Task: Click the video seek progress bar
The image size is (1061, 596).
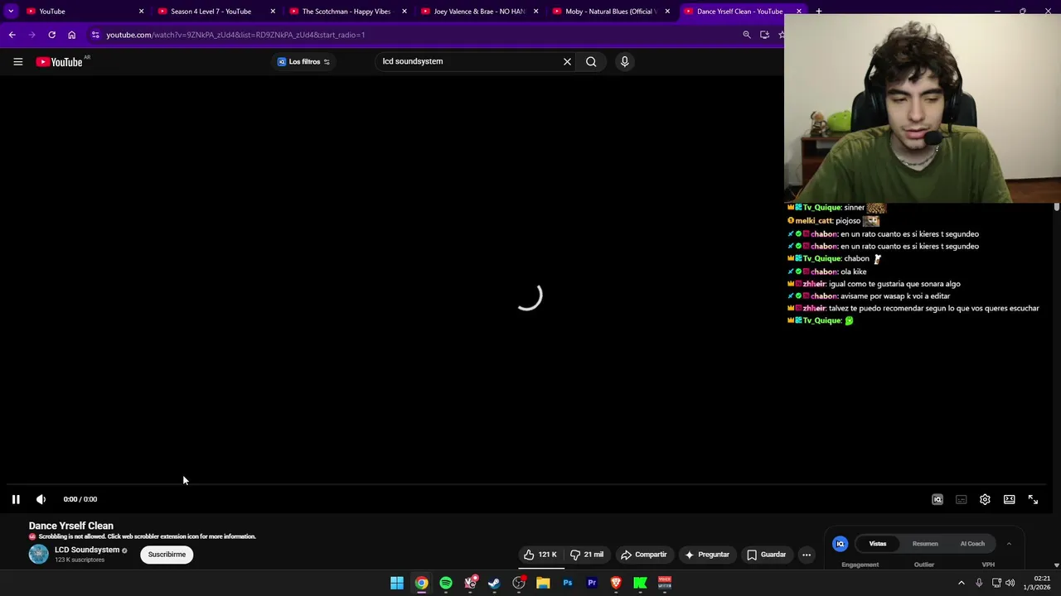Action: point(526,484)
